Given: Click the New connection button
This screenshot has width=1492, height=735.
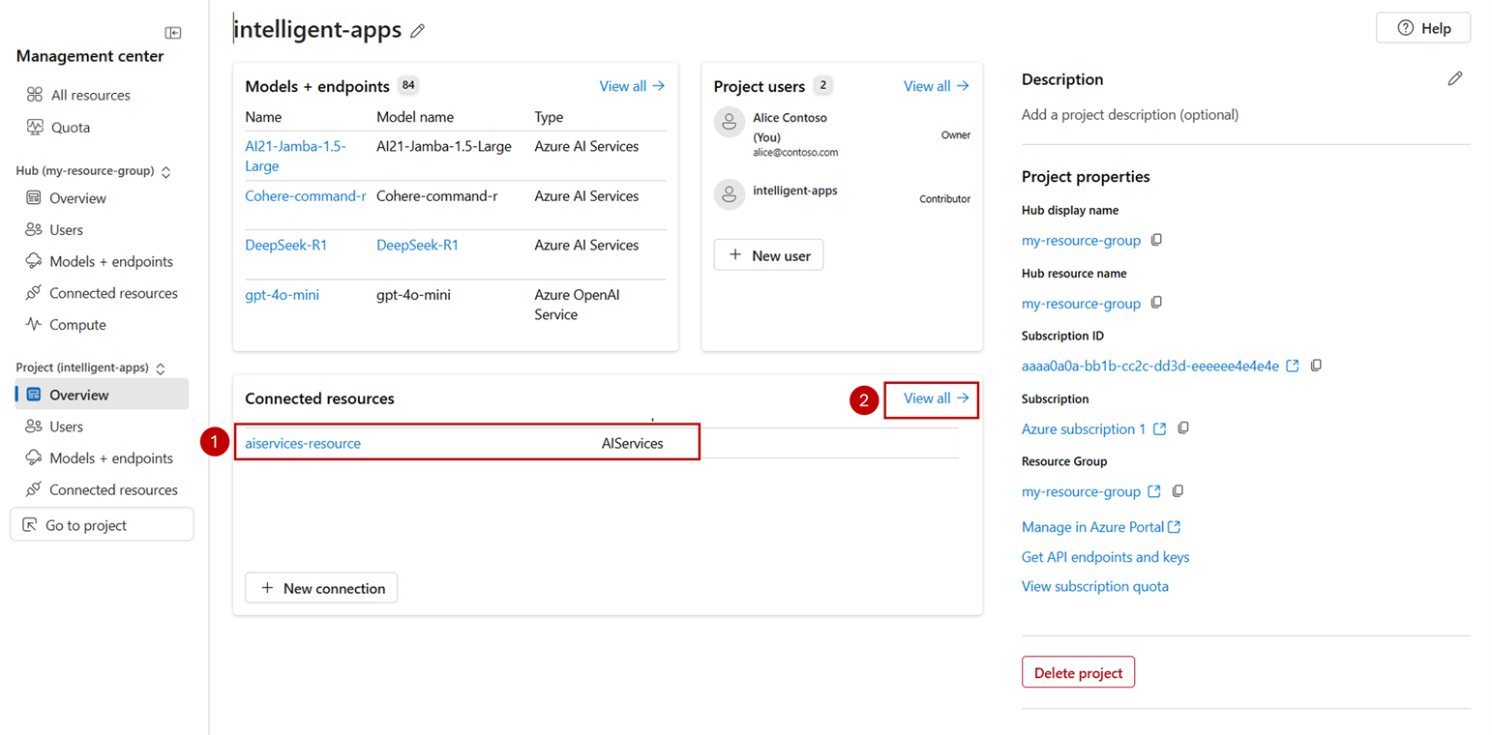Looking at the screenshot, I should tap(321, 588).
